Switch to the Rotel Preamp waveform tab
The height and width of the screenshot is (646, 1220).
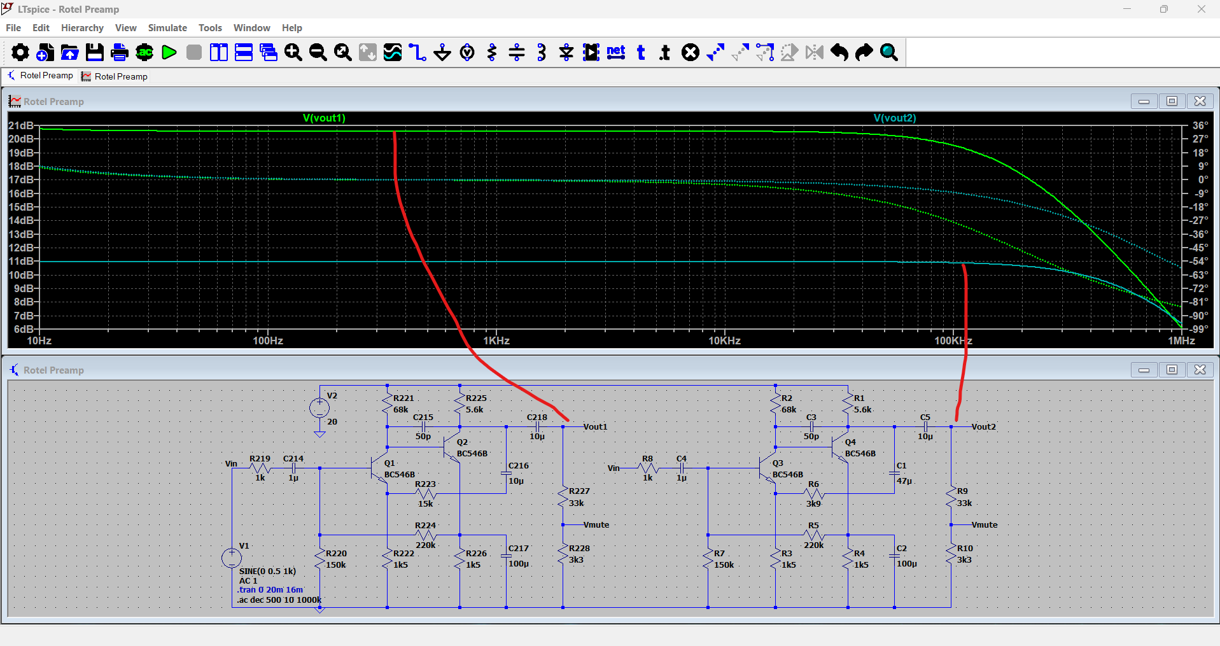point(115,76)
